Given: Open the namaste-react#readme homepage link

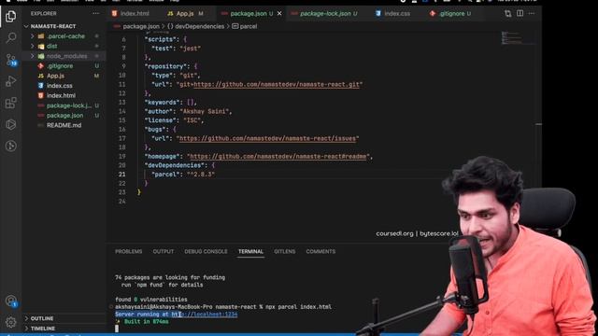Looking at the screenshot, I should [x=278, y=156].
